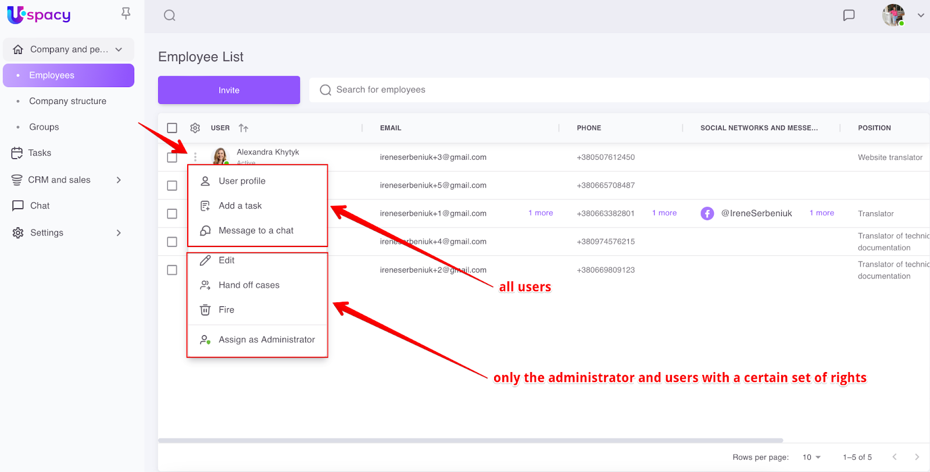Viewport: 930px width, 472px height.
Task: Toggle the select-all checkbox in table header
Action: [172, 128]
